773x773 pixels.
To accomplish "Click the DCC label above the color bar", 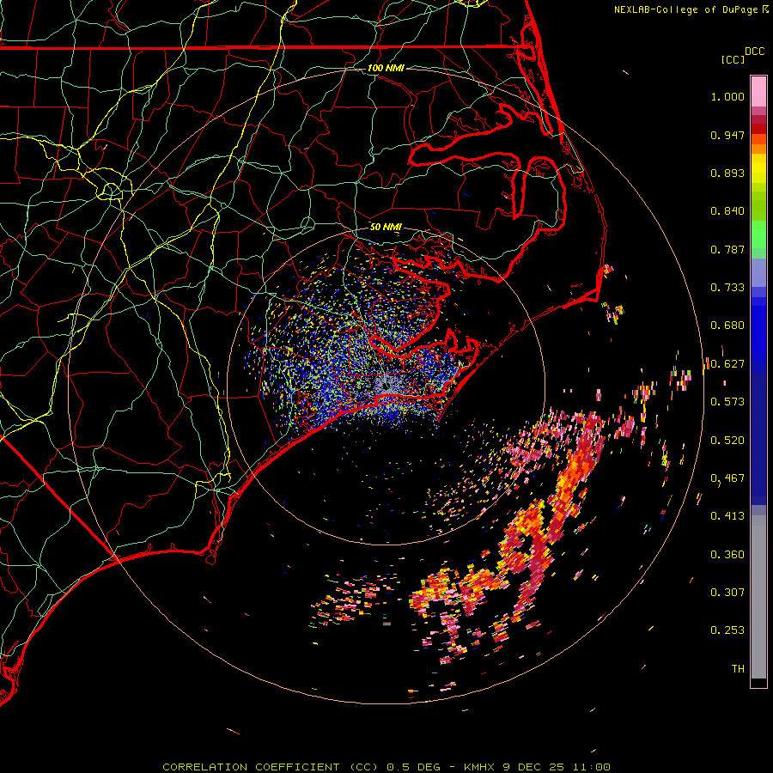I will pyautogui.click(x=754, y=52).
